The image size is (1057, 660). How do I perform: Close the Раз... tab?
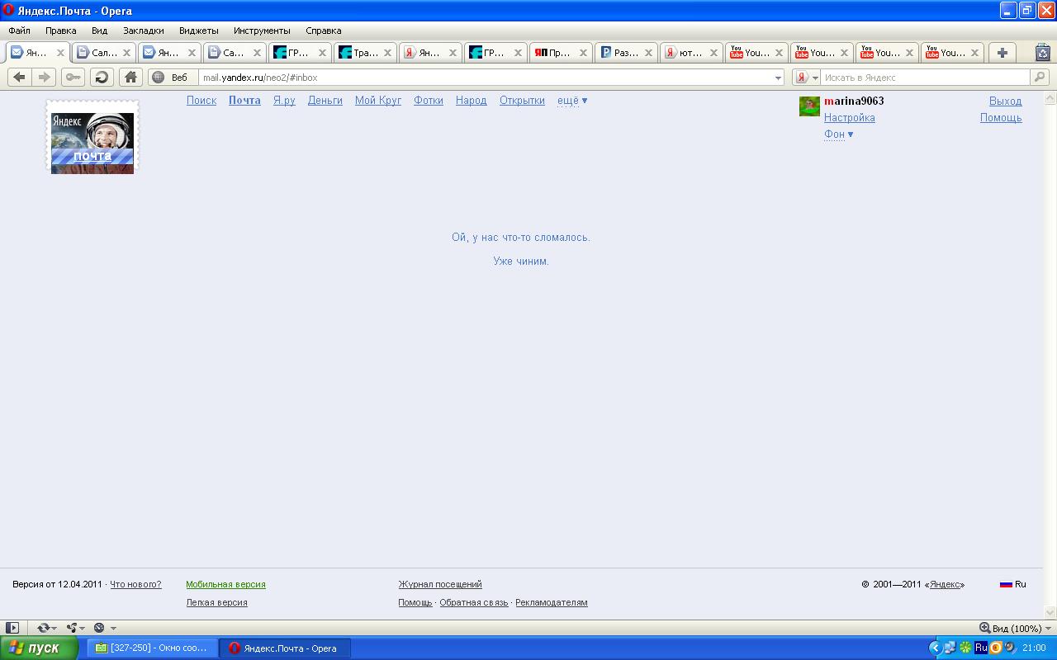pyautogui.click(x=648, y=53)
